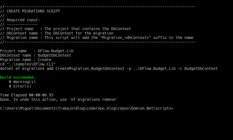The width and height of the screenshot is (233, 140).
Task: Click the '-p ..\DFlow.Budget.Lib' argument
Action: 151,69
